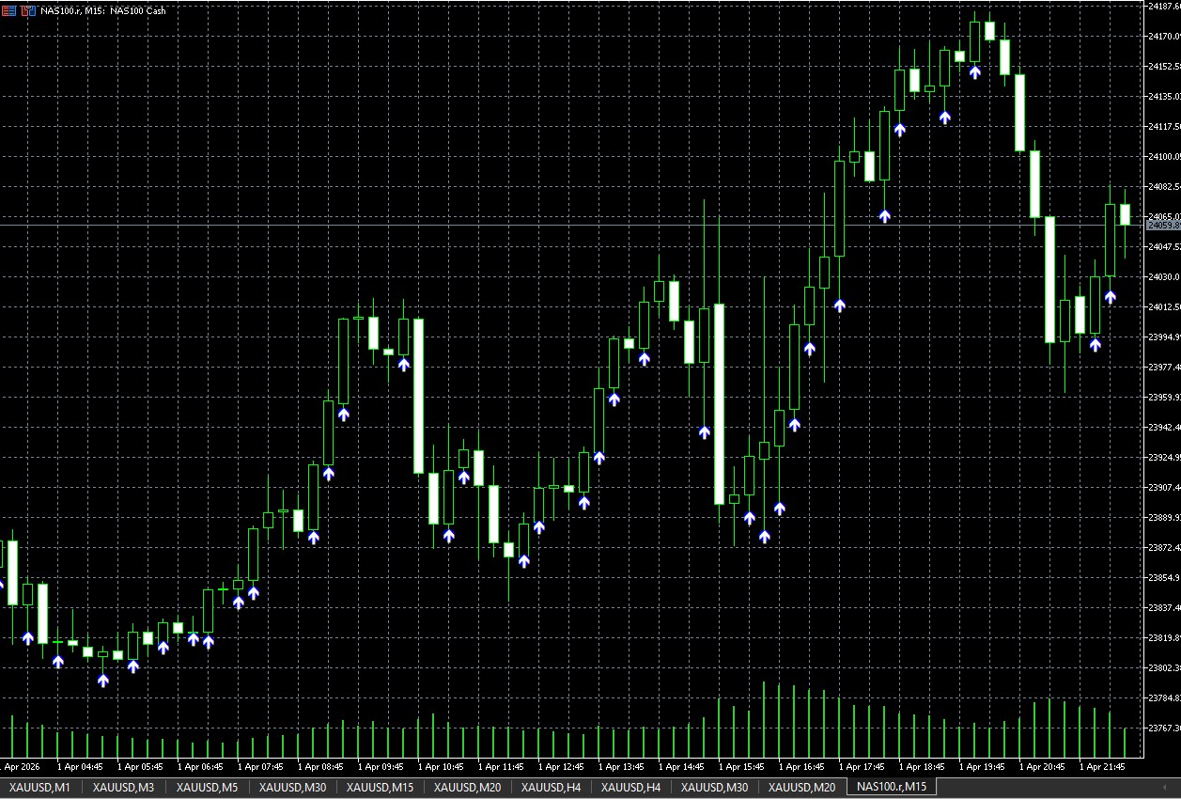Select the rightmost arrow signal on the chart
Image resolution: width=1181 pixels, height=799 pixels.
coord(1111,297)
